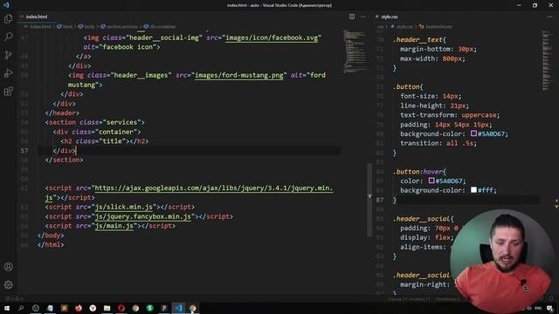
Task: Open the #fff color swatch under .button:hover
Action: coord(473,190)
